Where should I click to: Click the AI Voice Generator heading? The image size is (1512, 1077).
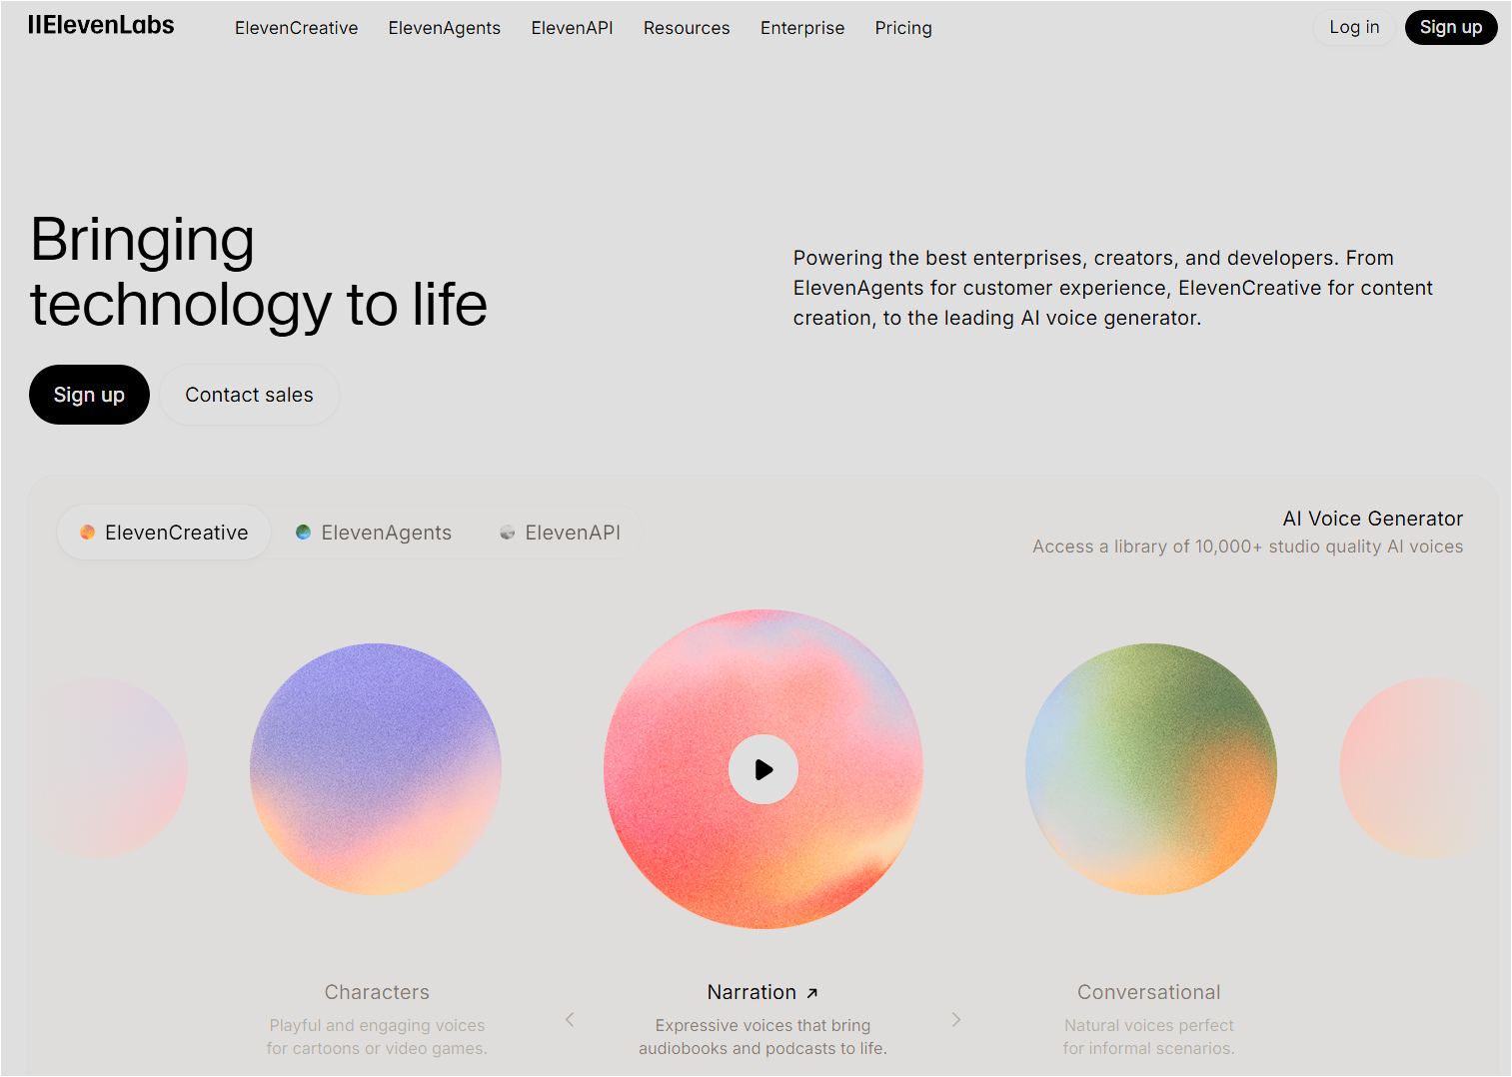(x=1373, y=519)
